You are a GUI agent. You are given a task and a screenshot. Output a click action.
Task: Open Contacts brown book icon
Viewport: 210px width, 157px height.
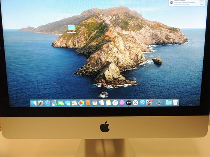88,103
